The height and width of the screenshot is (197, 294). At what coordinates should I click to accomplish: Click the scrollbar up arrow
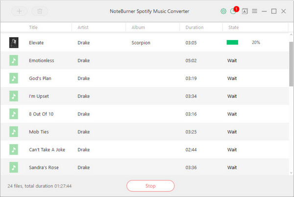(291, 35)
